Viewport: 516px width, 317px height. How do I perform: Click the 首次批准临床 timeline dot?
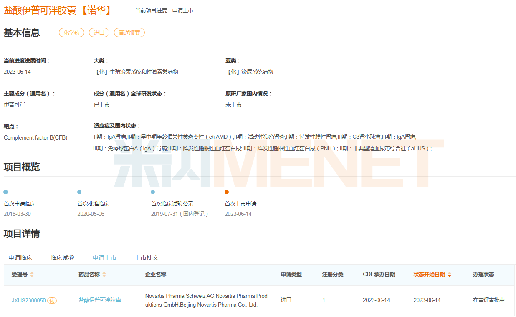(79, 192)
